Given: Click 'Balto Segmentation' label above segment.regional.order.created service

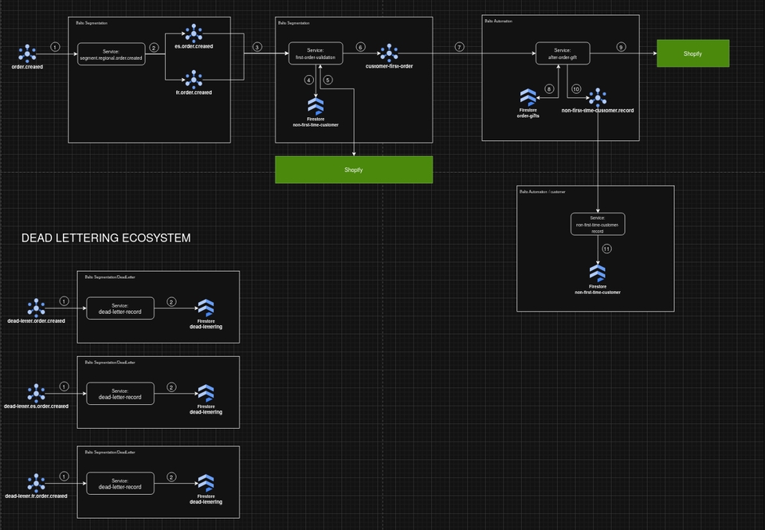Looking at the screenshot, I should [91, 23].
